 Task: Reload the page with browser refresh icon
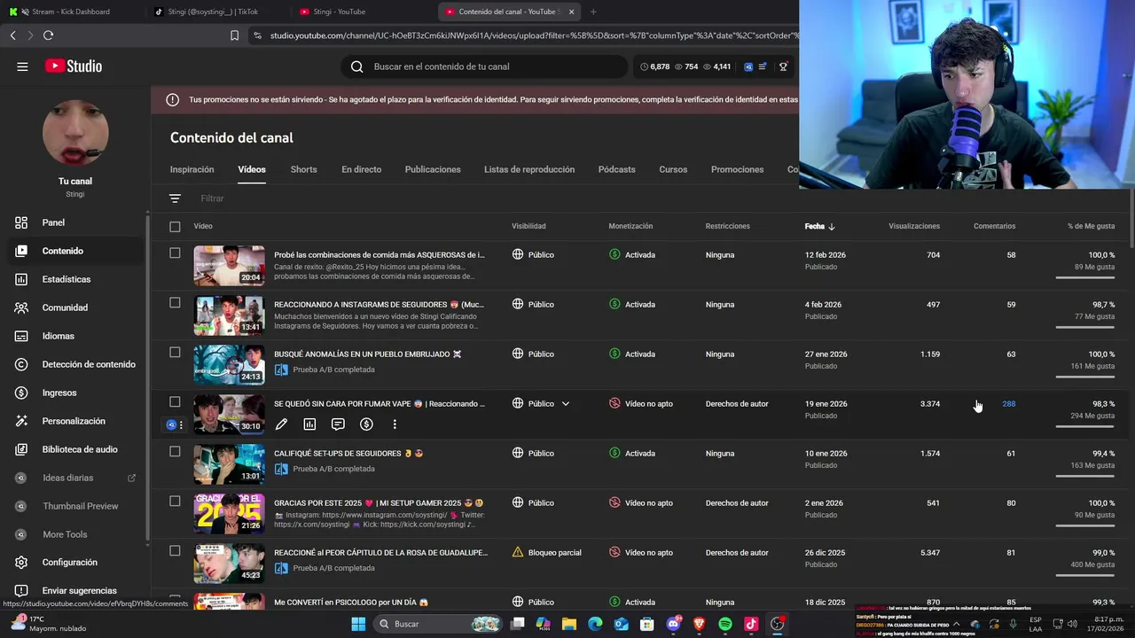point(48,35)
